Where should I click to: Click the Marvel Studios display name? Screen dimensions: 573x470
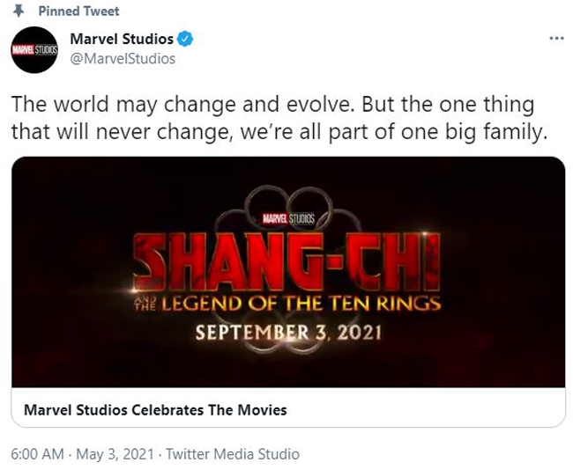click(121, 40)
